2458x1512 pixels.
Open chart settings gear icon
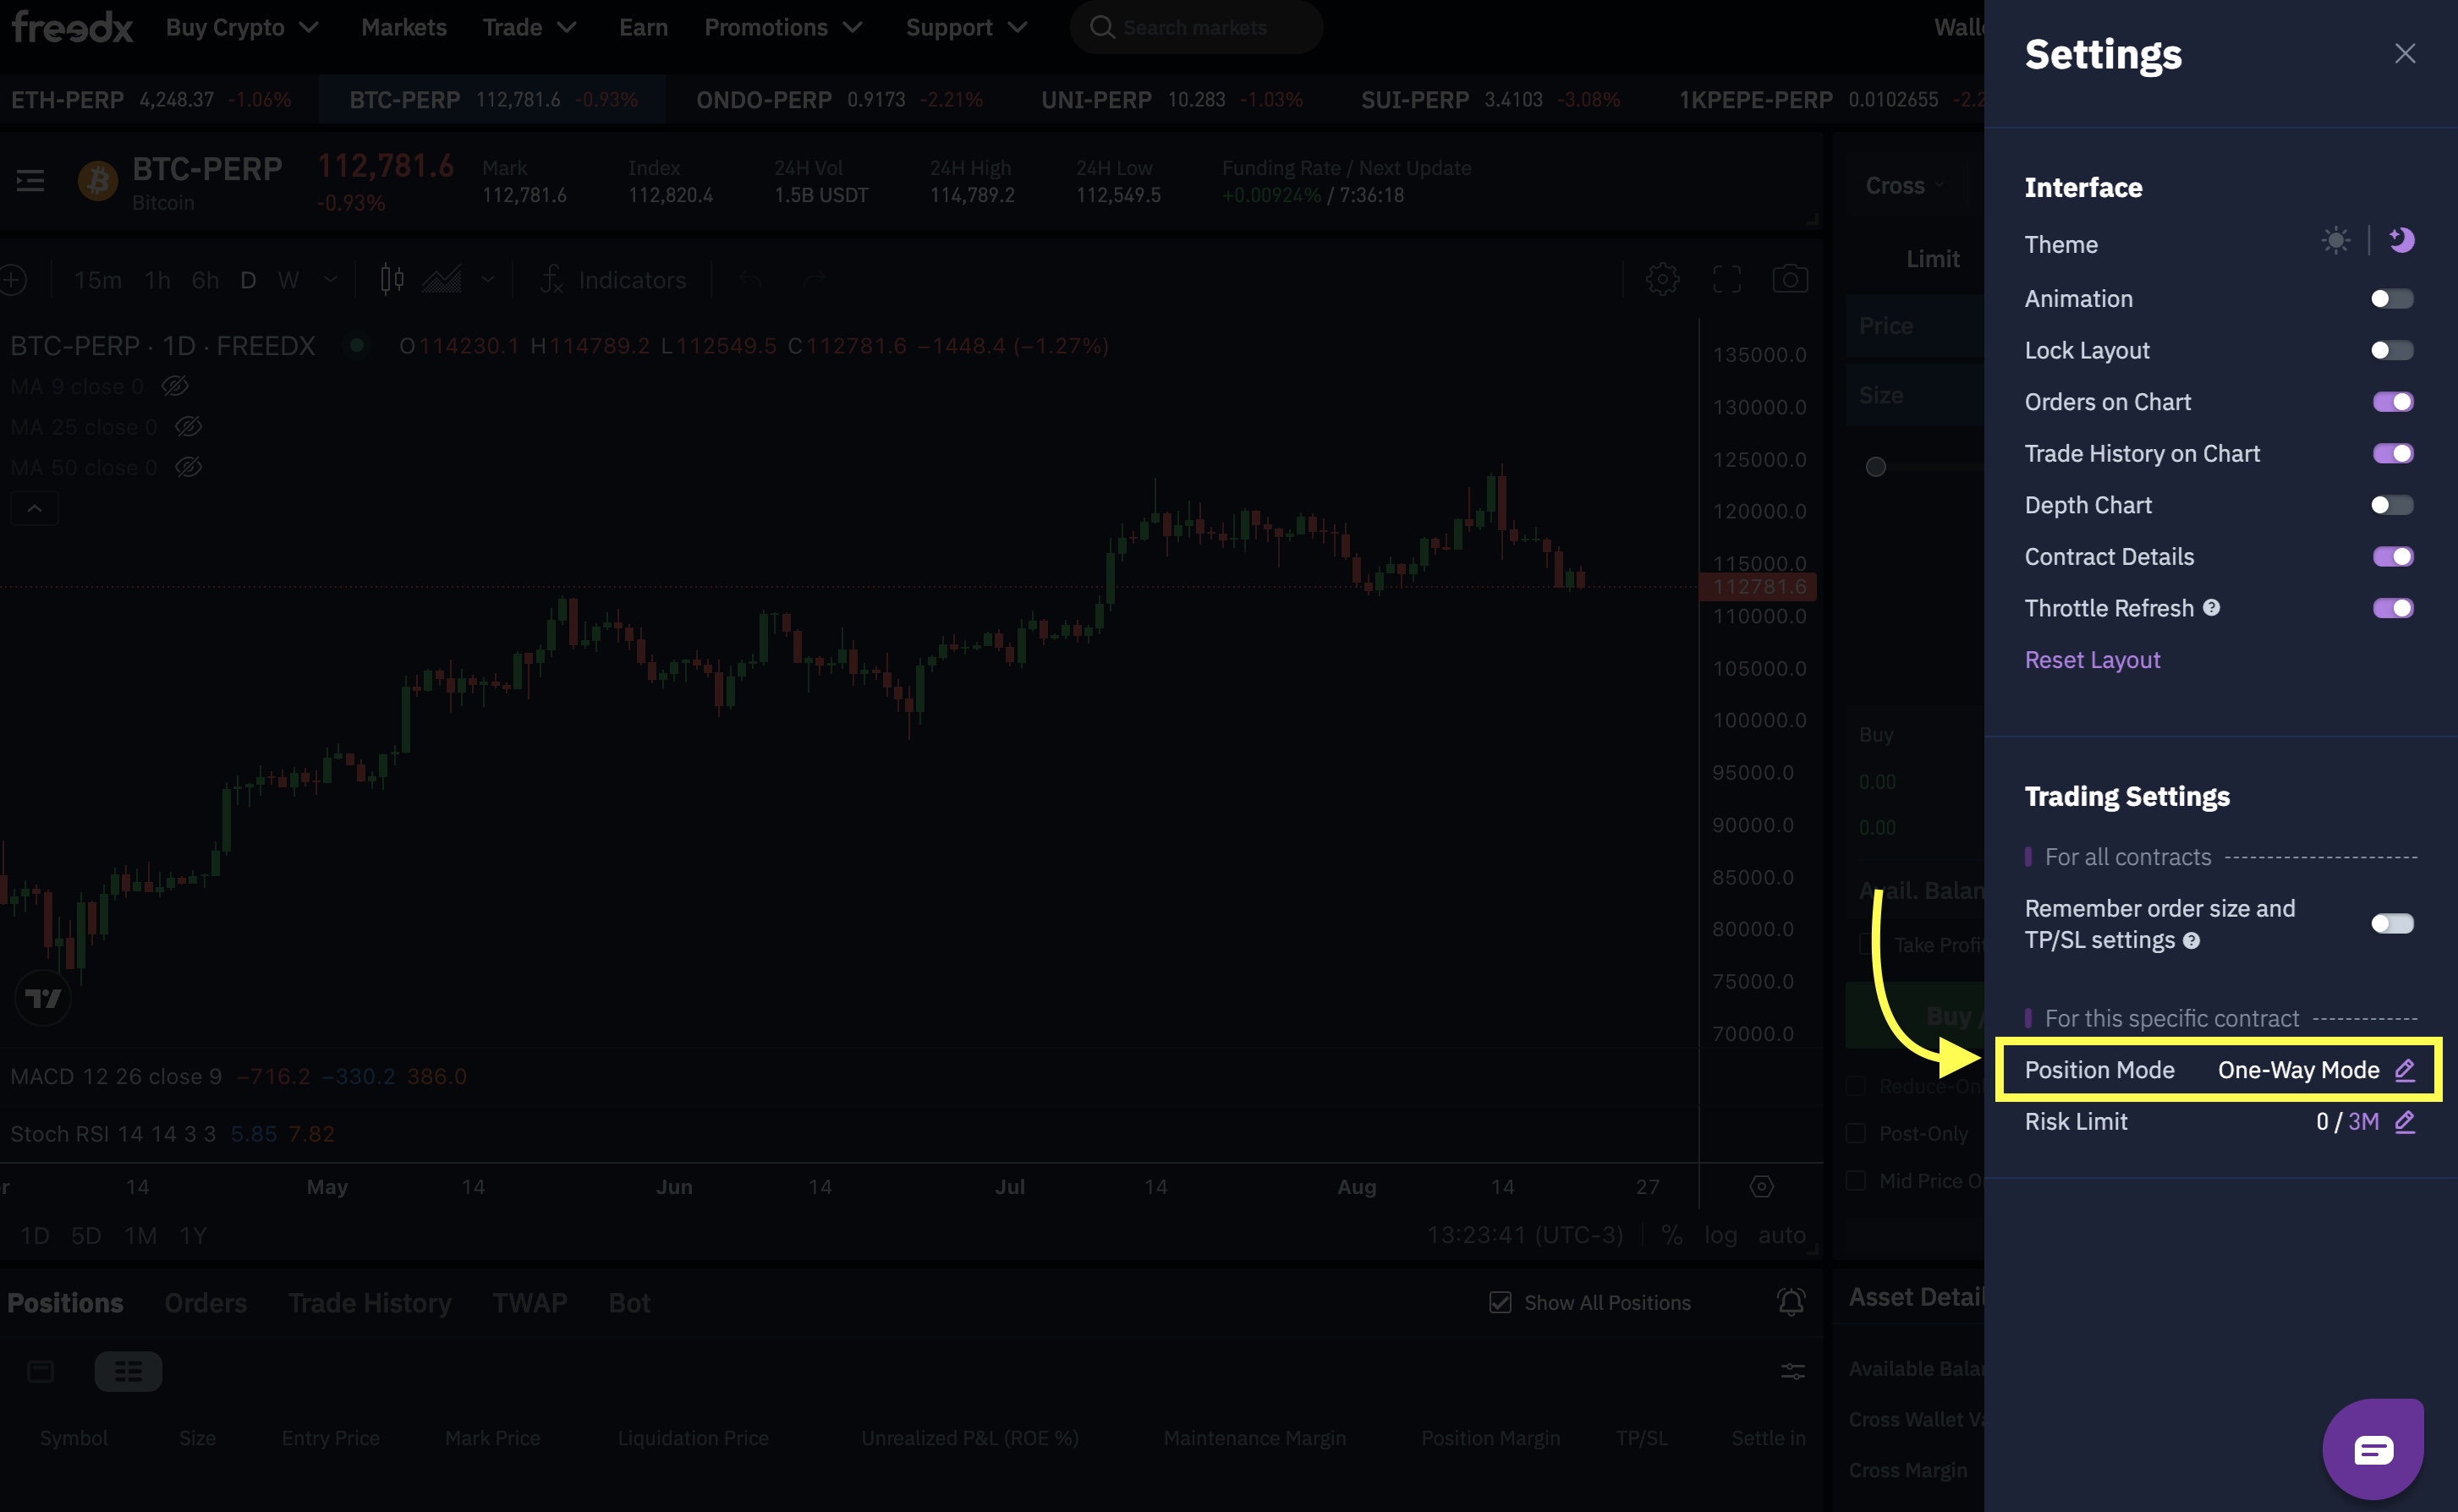(x=1663, y=279)
